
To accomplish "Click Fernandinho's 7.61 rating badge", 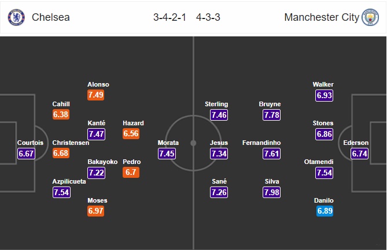I will click(272, 154).
